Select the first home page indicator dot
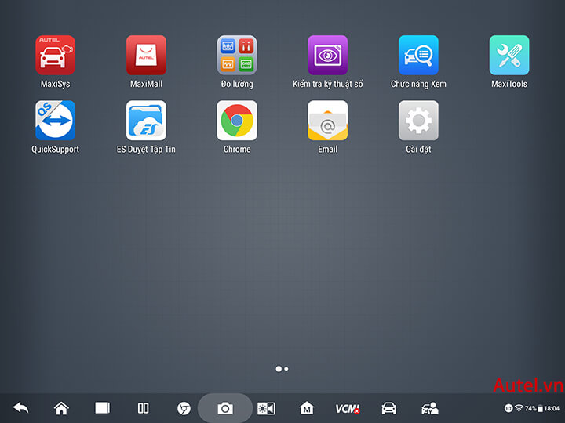The height and width of the screenshot is (423, 565). [279, 369]
